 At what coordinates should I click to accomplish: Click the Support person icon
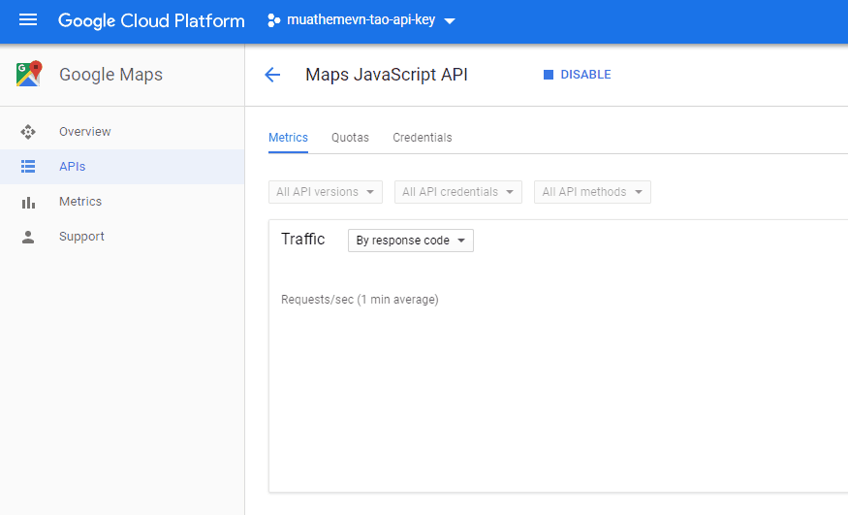28,237
